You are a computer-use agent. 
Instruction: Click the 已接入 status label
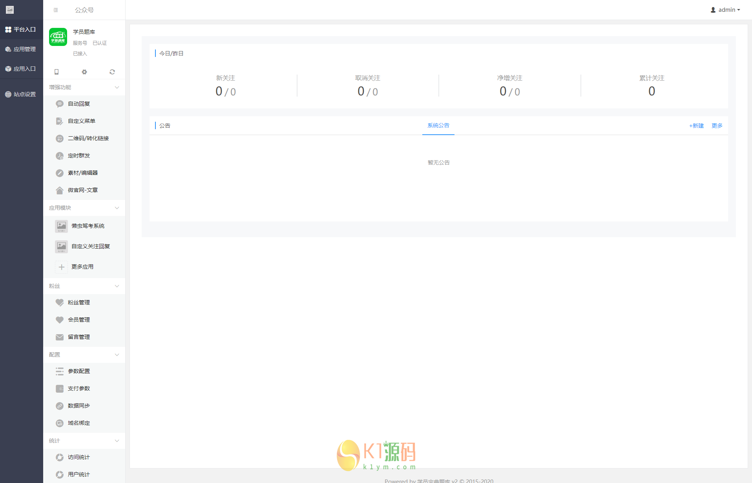click(80, 54)
